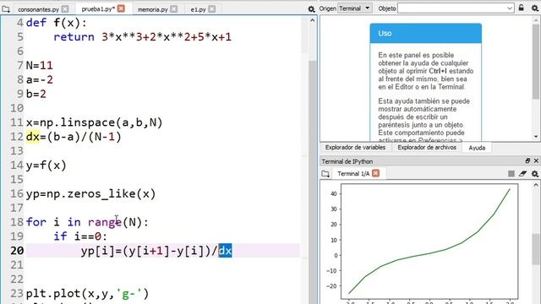The width and height of the screenshot is (541, 304).
Task: Switch to the e1.py tab
Action: click(198, 9)
